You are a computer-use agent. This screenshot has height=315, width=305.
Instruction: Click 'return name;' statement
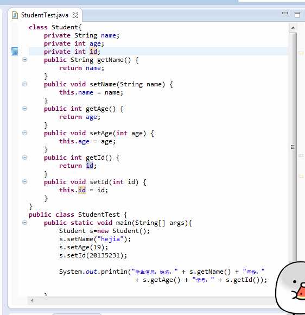pyautogui.click(x=81, y=68)
